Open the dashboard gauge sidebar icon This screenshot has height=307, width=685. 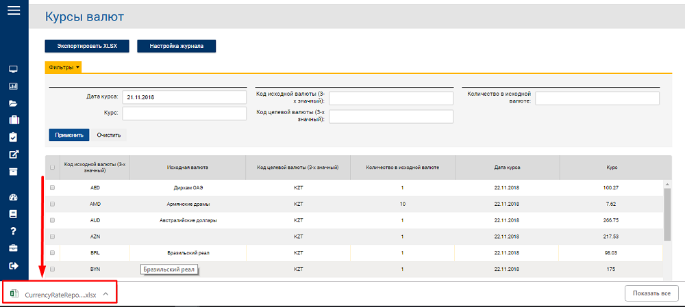click(x=13, y=197)
